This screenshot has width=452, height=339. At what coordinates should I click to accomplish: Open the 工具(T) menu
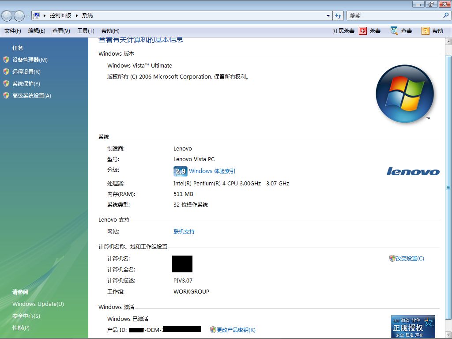(86, 31)
